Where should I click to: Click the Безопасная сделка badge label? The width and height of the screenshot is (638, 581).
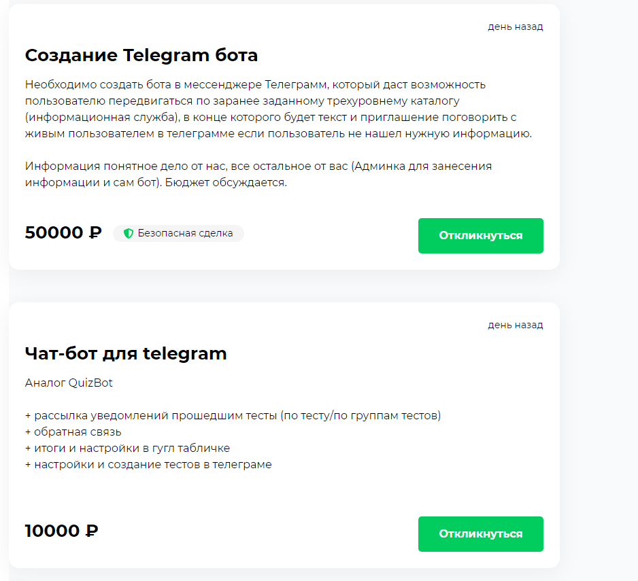point(185,234)
